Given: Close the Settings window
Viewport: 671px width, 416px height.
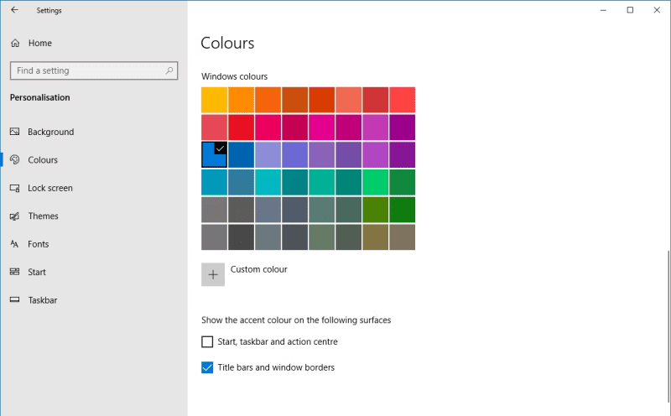Looking at the screenshot, I should coord(657,10).
